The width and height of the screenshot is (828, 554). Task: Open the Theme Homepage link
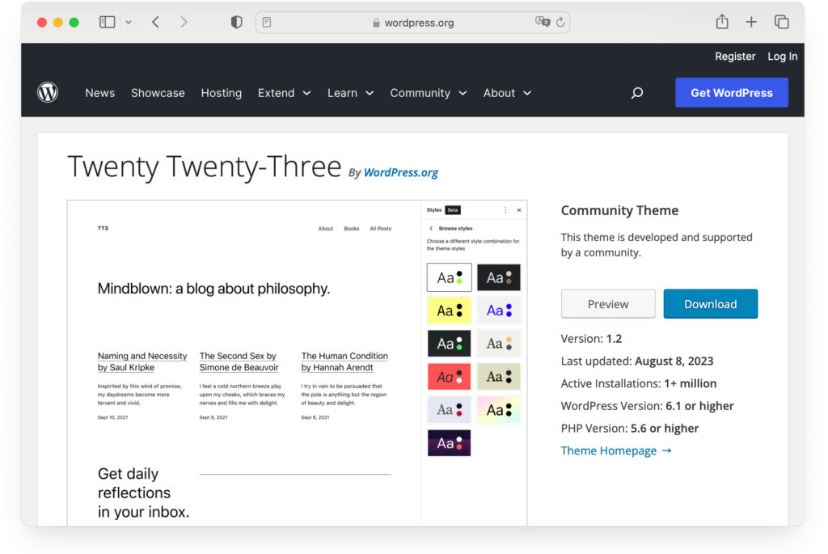pos(615,450)
